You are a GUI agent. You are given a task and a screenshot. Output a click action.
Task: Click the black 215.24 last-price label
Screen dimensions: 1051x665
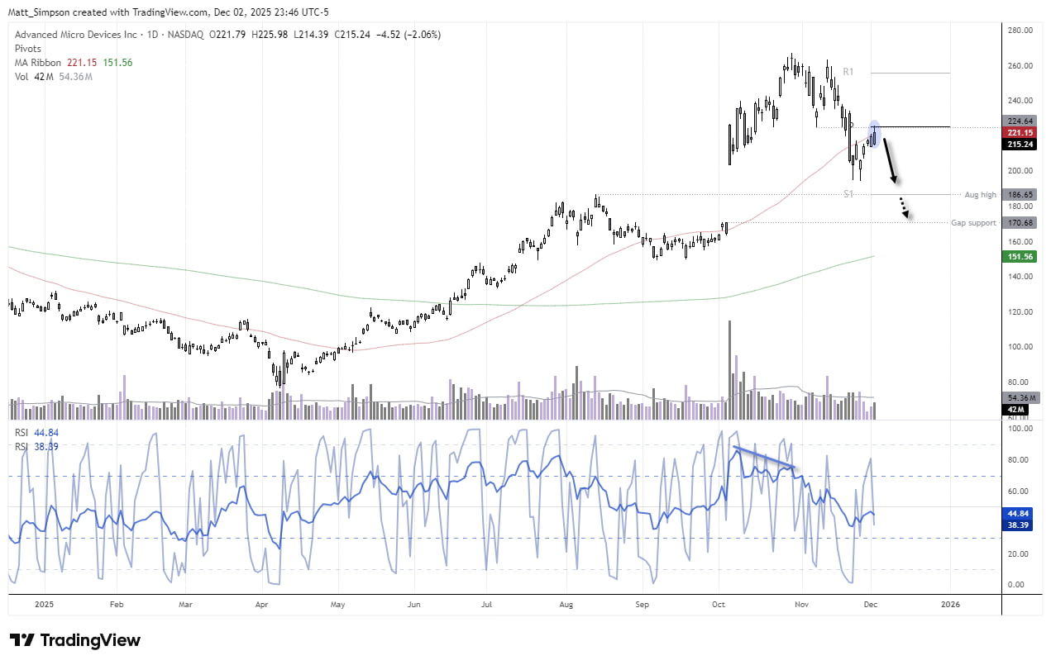click(1020, 145)
